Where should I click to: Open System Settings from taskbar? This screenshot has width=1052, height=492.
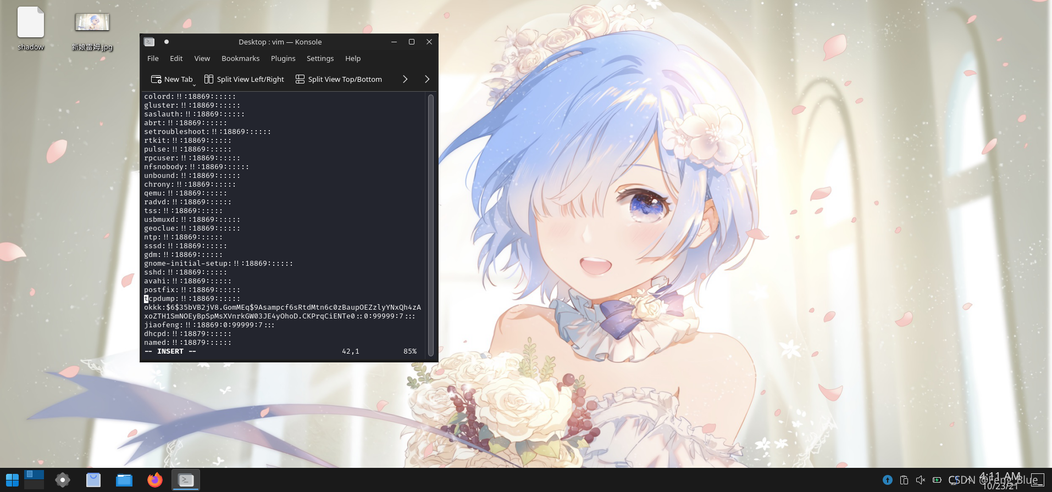63,480
